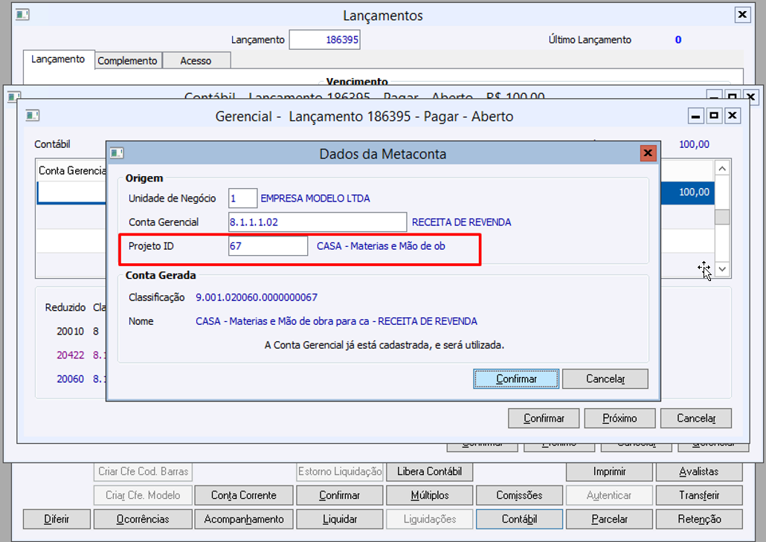Cancel the Dados da Metaconta dialog
This screenshot has width=766, height=542.
[605, 379]
